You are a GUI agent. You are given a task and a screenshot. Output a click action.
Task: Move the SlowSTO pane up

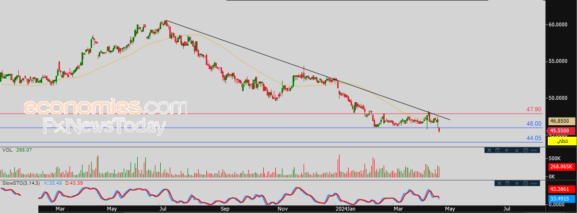tap(517, 183)
